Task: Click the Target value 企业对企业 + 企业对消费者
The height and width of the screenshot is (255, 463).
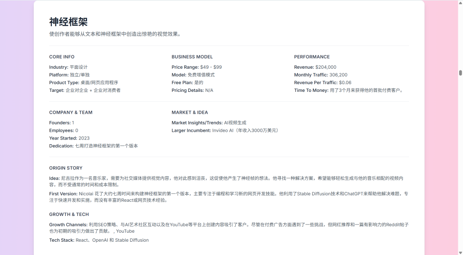Action: pos(93,90)
